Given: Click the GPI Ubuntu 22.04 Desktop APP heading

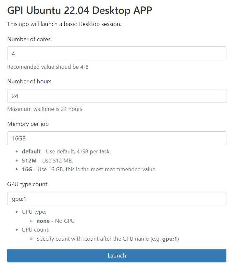Looking at the screenshot, I should tap(80, 10).
